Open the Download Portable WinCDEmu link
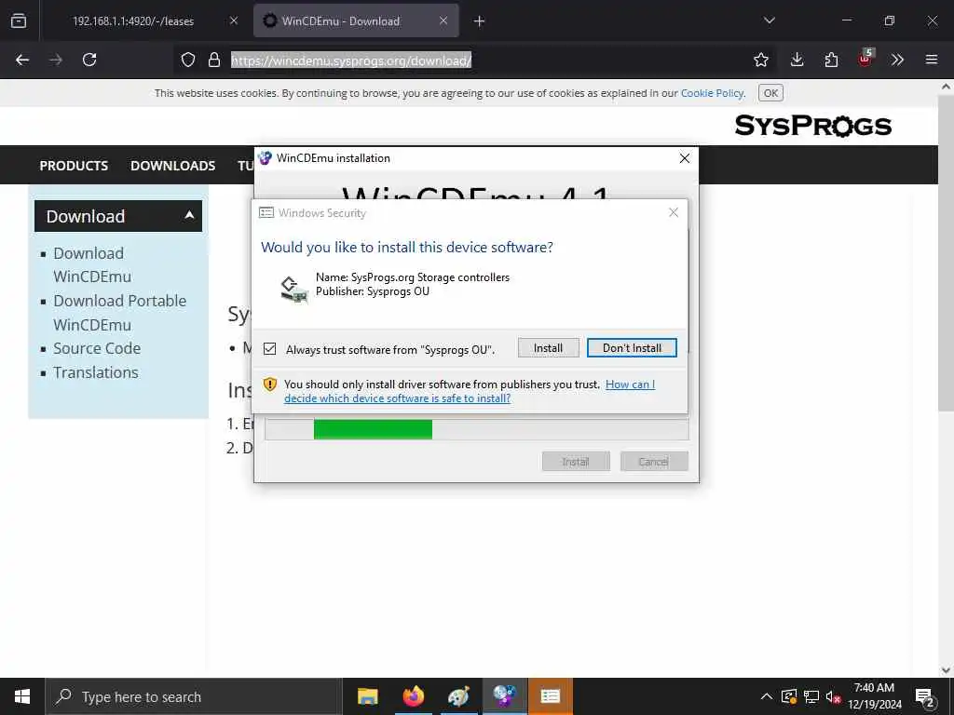The image size is (954, 715). tap(120, 313)
